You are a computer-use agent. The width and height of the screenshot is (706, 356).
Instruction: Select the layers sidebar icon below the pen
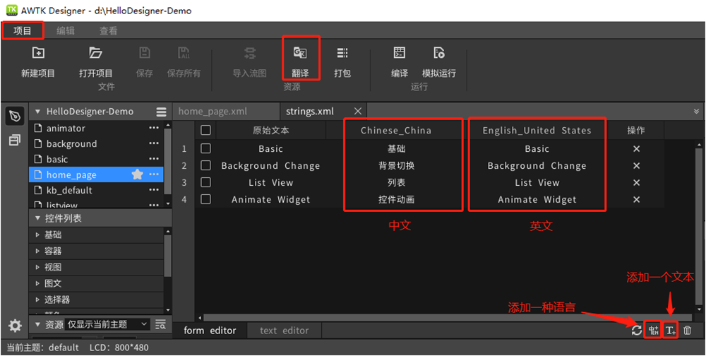(x=15, y=140)
